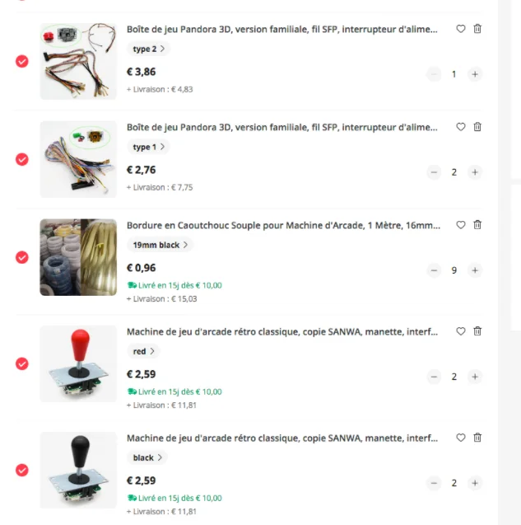Image resolution: width=521 pixels, height=525 pixels.
Task: Heart the rubber border arcade item
Action: pos(460,225)
